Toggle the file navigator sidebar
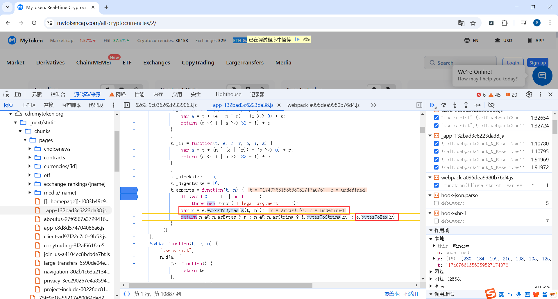Viewport: 558px width, 299px height. (x=127, y=105)
